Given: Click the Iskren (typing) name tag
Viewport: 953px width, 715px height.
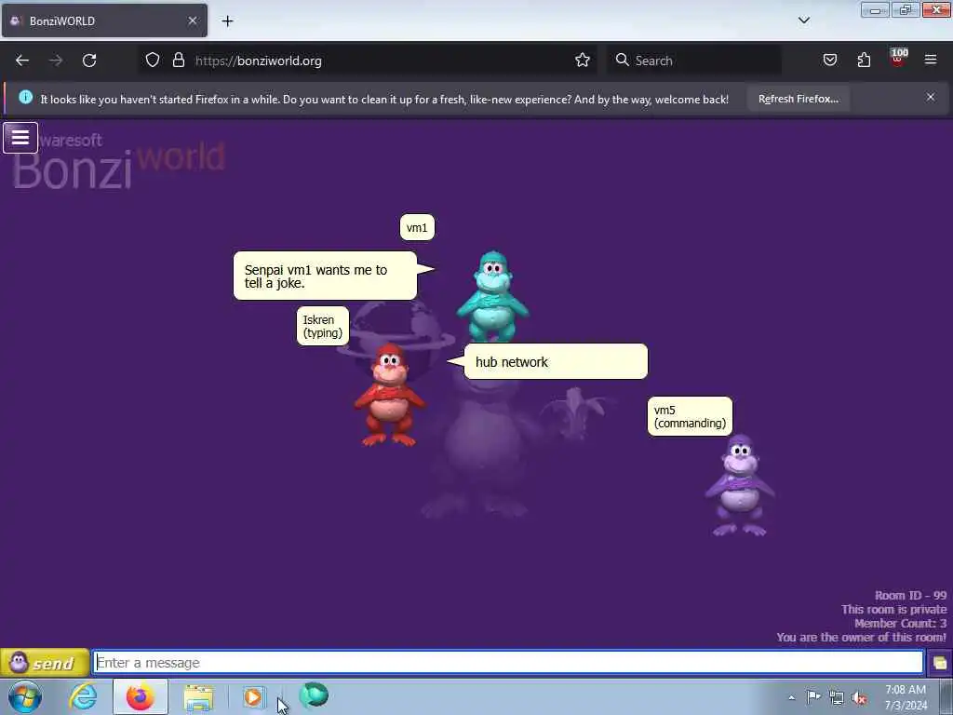Looking at the screenshot, I should point(323,326).
